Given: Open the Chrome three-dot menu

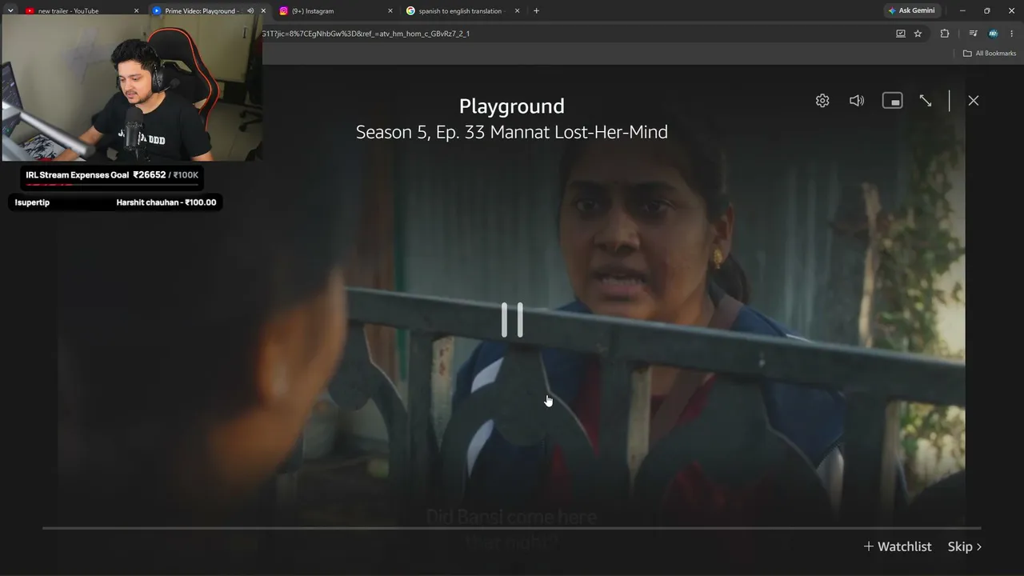Looking at the screenshot, I should (x=1013, y=34).
